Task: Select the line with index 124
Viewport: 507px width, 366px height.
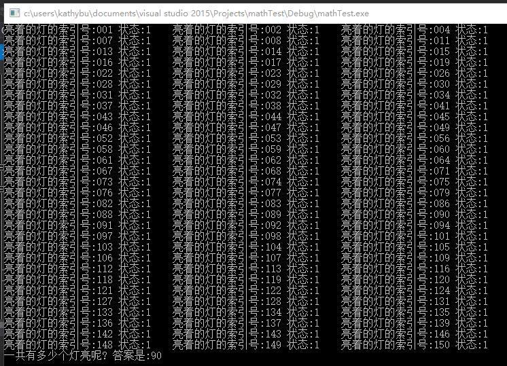Action: pos(415,291)
